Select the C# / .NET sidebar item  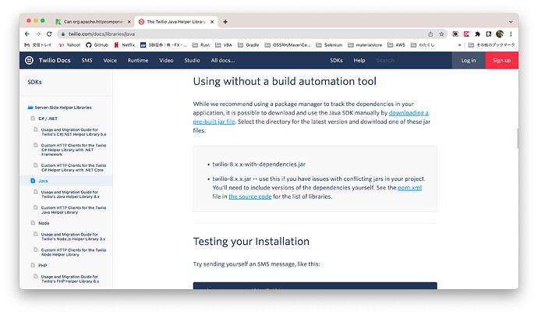click(x=50, y=118)
